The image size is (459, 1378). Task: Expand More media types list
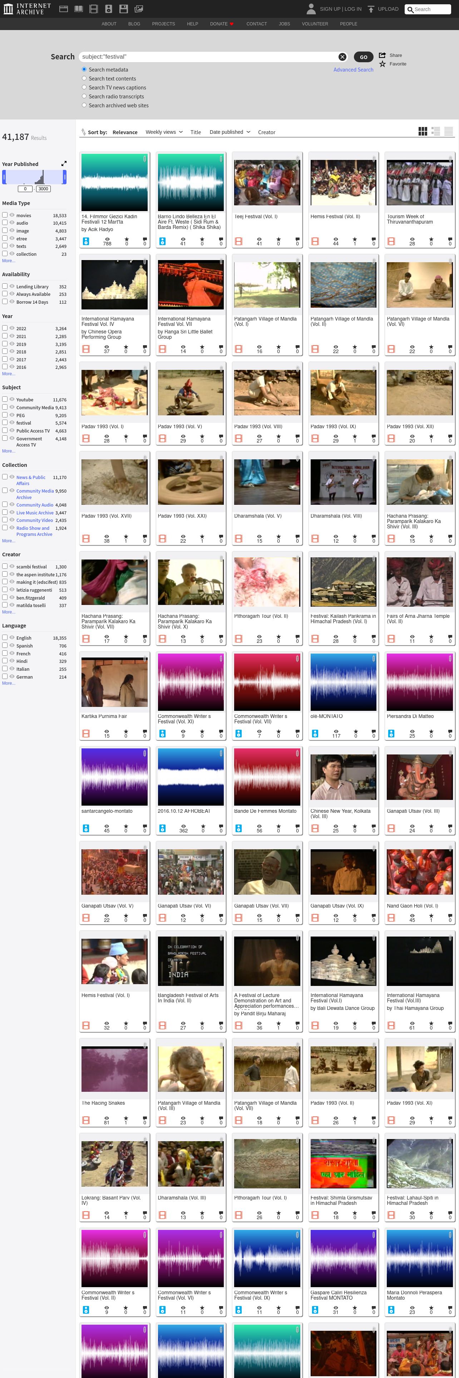pyautogui.click(x=9, y=260)
